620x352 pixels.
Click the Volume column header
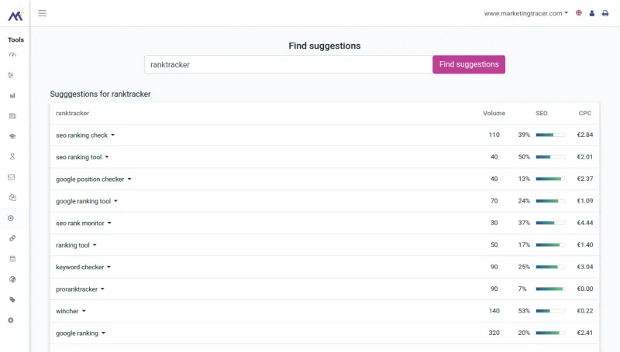(x=494, y=113)
